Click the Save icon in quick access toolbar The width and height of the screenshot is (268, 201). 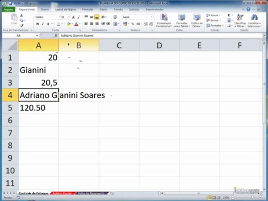[10, 3]
